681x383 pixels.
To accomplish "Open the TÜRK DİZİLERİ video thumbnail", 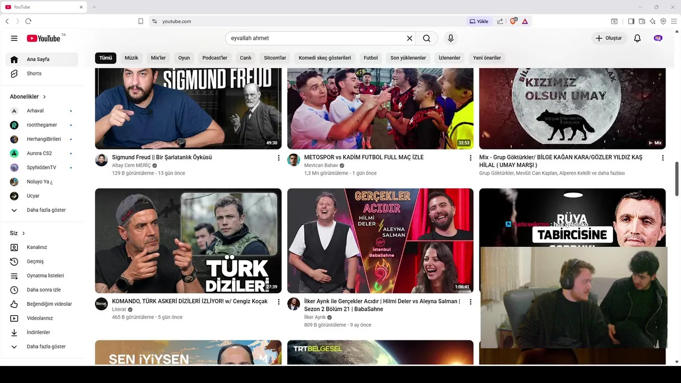I will [188, 240].
